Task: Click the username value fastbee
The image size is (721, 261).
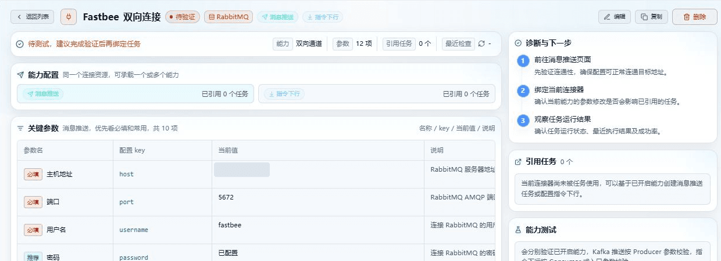Action: coord(230,225)
